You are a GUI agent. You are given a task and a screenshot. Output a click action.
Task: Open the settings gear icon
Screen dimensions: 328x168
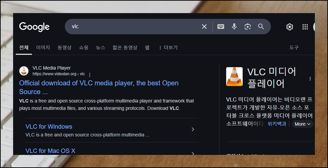[x=289, y=27]
